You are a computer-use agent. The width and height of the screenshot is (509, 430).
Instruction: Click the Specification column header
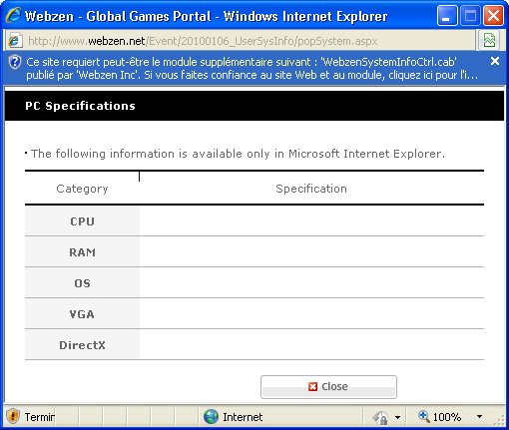coord(311,189)
